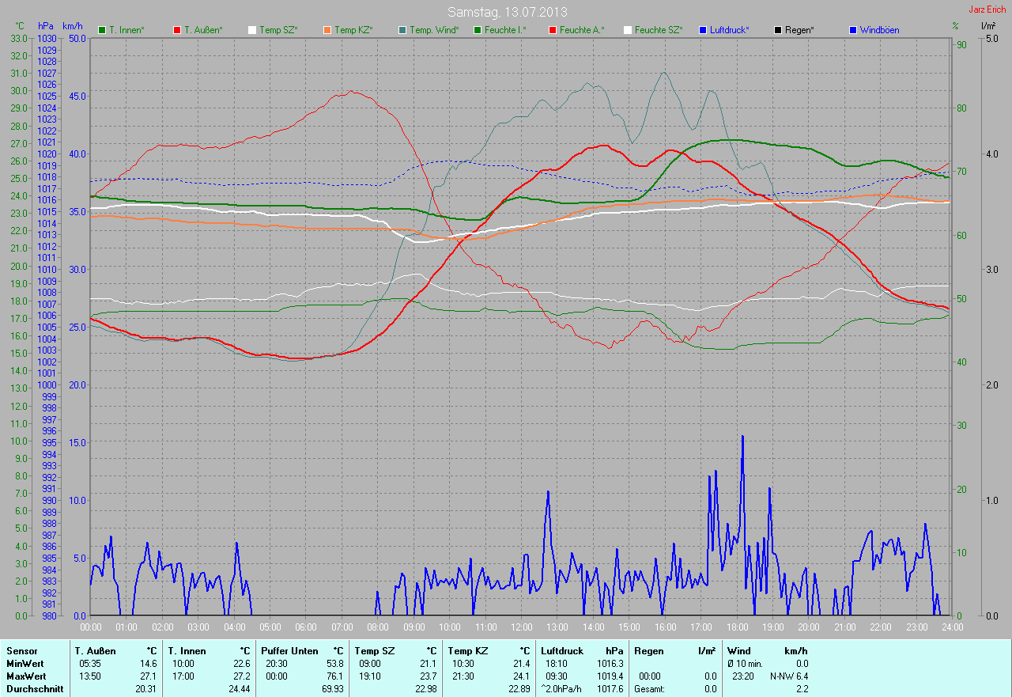Click the 06:00 mark on time axis
1012x697 pixels.
click(306, 627)
